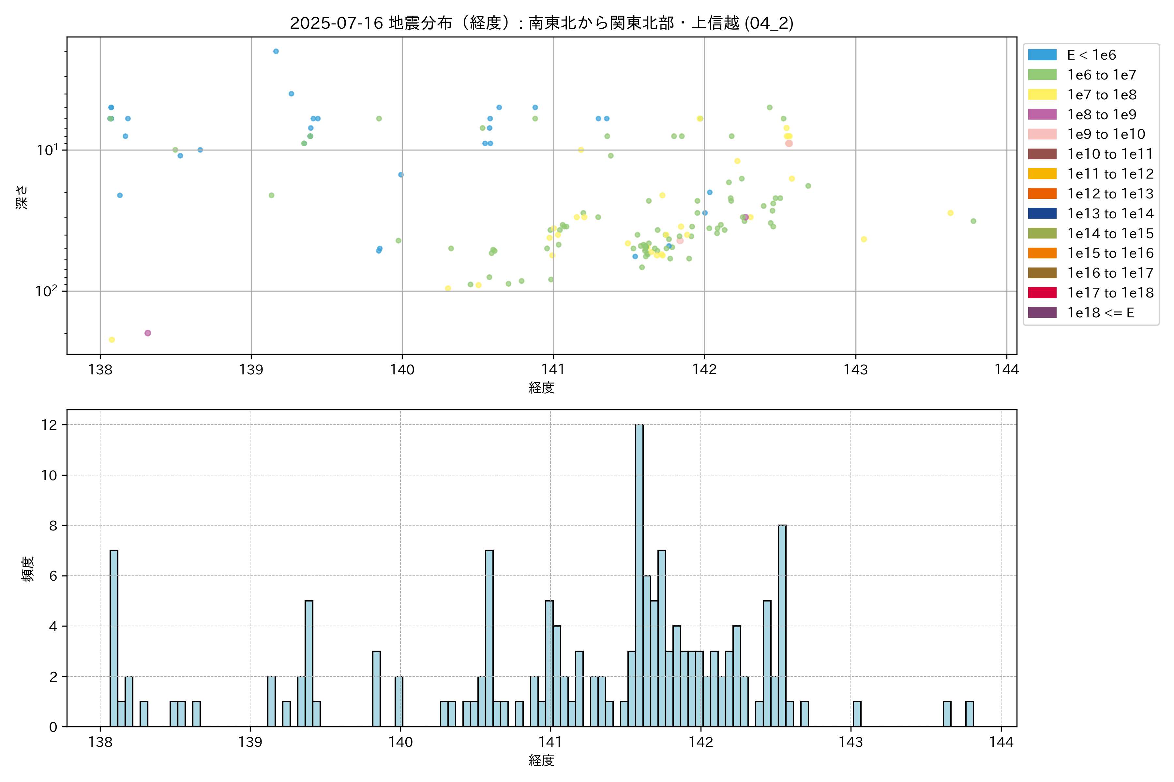Viewport: 1174px width, 782px height.
Task: Click the topmost blue scatter point near 139.2
Action: tap(276, 51)
